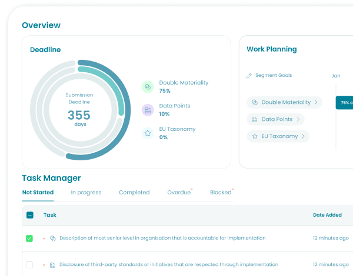Open the Blocked tab
353x276 pixels.
pos(221,193)
